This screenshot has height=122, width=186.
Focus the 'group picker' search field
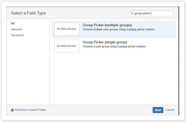coord(153,13)
